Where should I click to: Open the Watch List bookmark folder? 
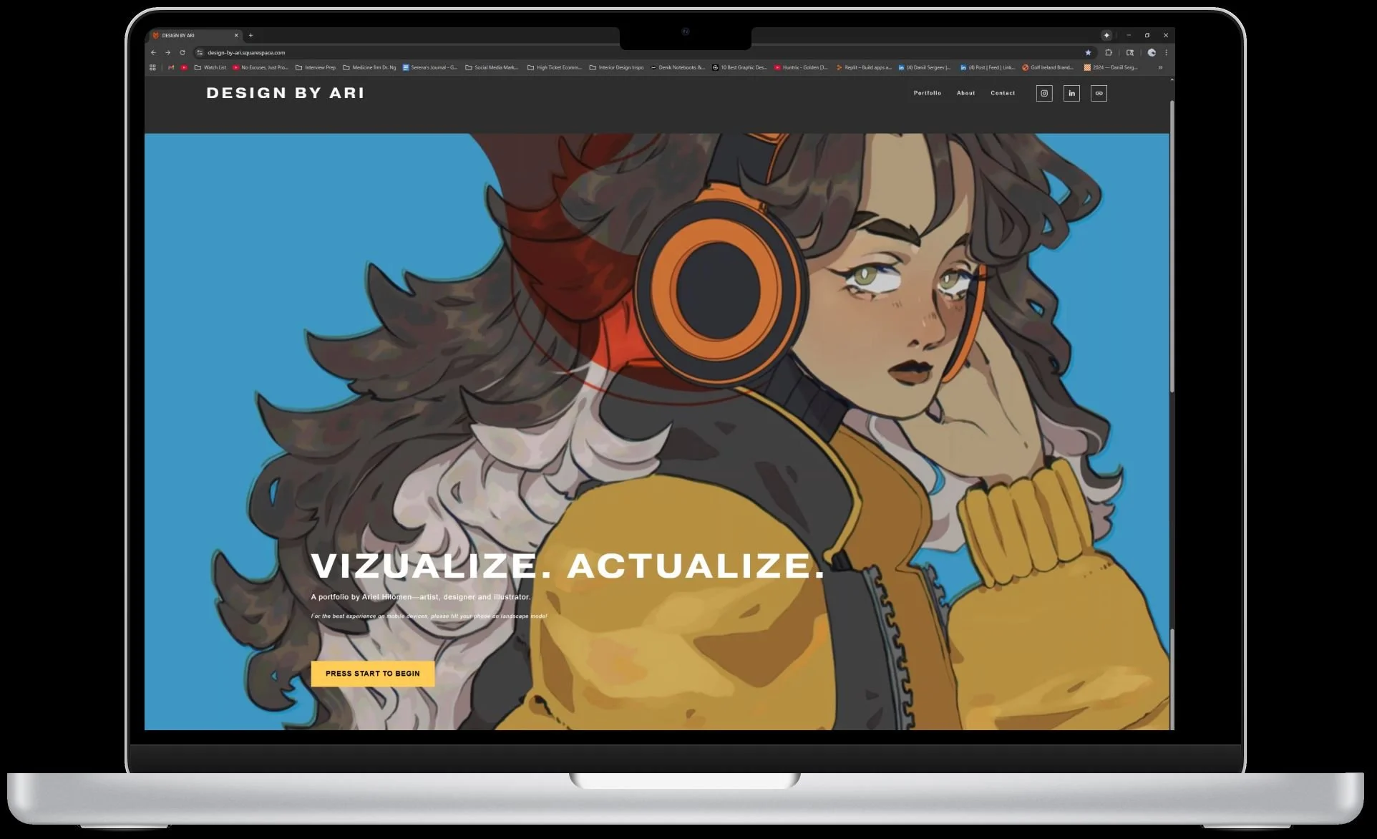[x=210, y=67]
